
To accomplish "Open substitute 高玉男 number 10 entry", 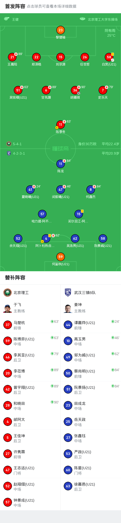I will pyautogui.click(x=91, y=341).
